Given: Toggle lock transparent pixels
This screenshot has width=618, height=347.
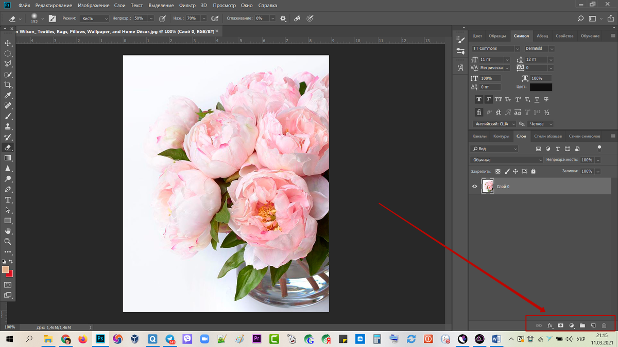Looking at the screenshot, I should point(498,171).
